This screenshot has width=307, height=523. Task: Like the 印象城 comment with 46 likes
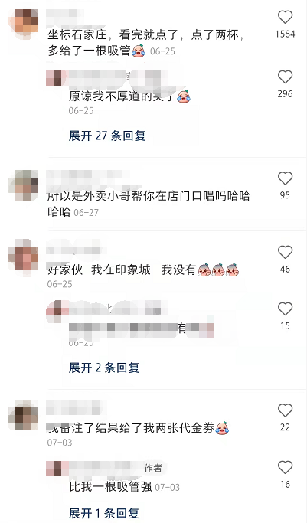(285, 253)
